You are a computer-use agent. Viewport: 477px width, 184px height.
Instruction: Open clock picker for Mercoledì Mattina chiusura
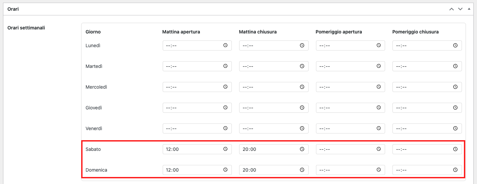(302, 87)
